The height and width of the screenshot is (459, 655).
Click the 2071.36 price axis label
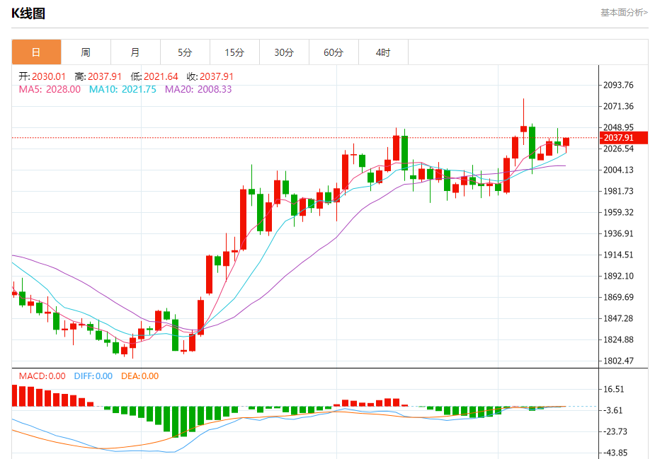[619, 106]
